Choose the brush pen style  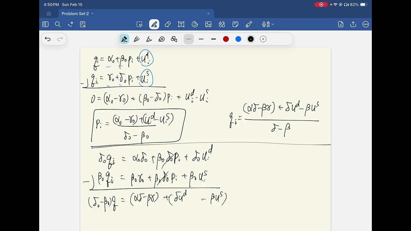point(149,39)
